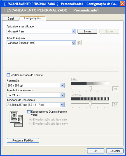Click the Incluir button
The width and height of the screenshot is (126, 156).
click(87, 31)
